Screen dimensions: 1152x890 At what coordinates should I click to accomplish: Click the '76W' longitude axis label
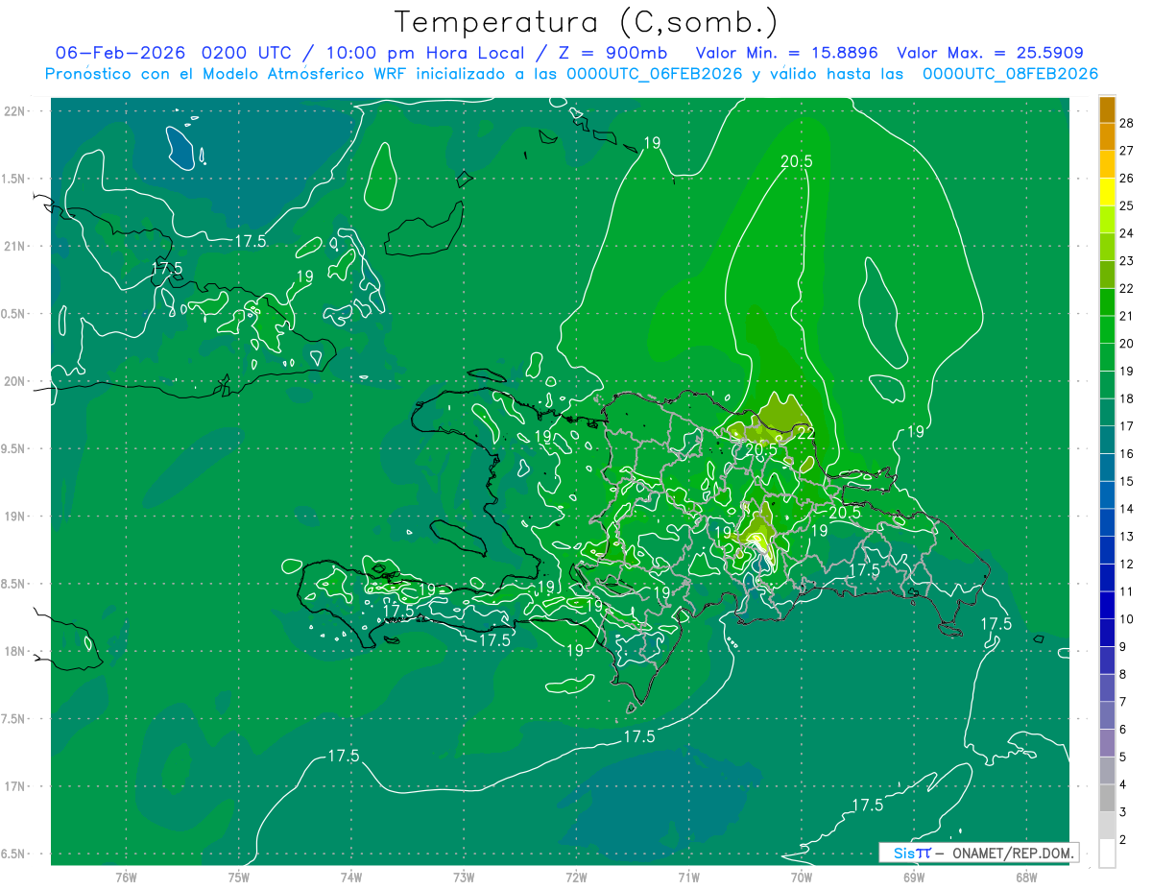coord(126,877)
